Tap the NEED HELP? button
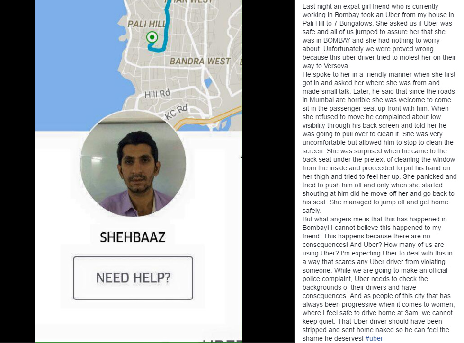The image size is (464, 343). coord(133,278)
